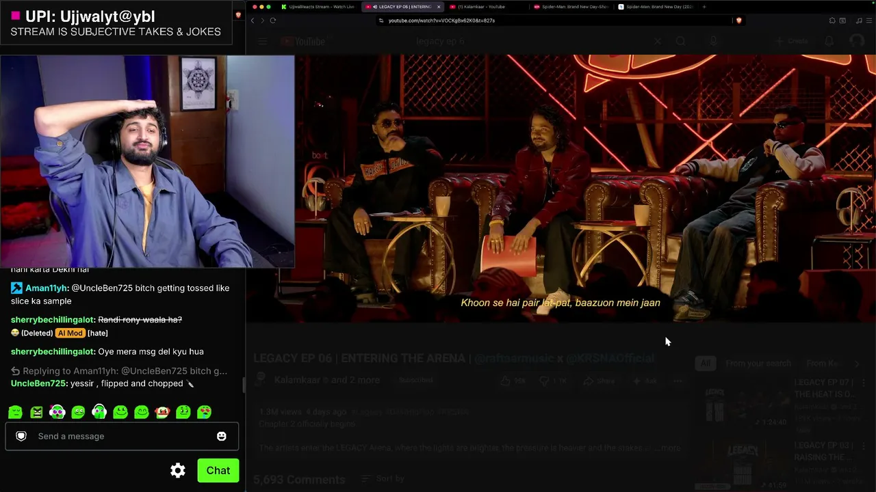Open the new tab plus button

[704, 7]
